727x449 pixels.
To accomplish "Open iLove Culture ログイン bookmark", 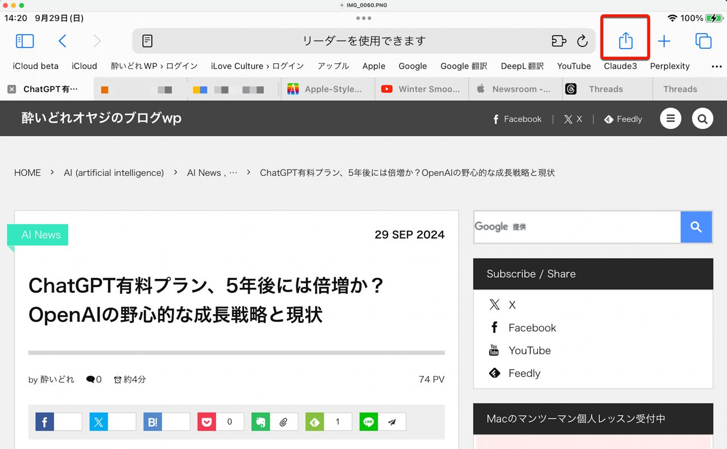I will [x=257, y=66].
